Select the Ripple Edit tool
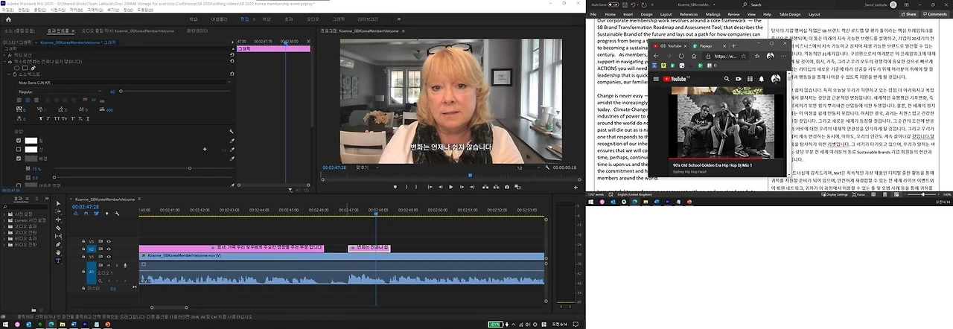This screenshot has height=329, width=953. [x=58, y=220]
